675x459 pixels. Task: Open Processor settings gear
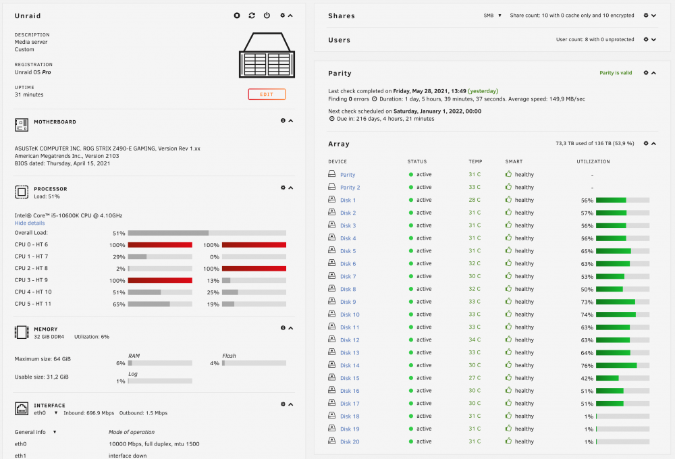[283, 188]
